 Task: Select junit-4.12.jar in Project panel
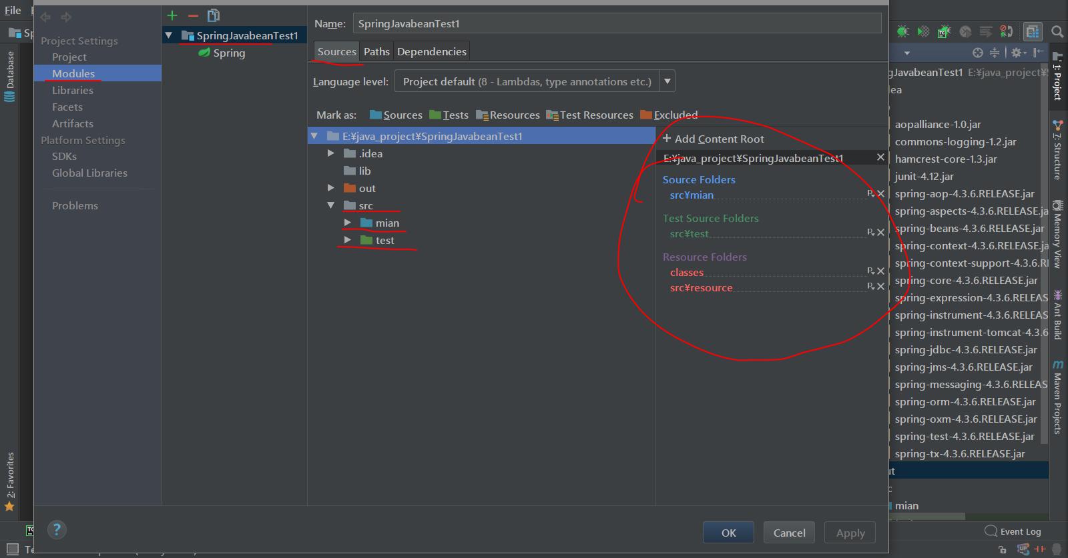click(x=924, y=176)
